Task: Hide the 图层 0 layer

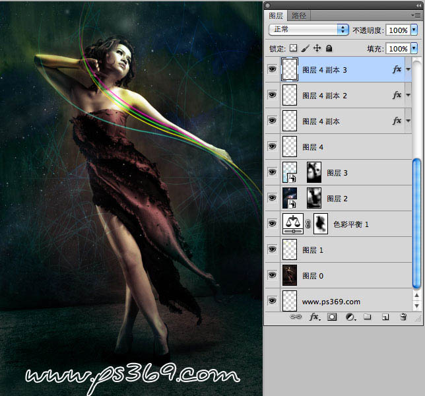Action: point(272,275)
